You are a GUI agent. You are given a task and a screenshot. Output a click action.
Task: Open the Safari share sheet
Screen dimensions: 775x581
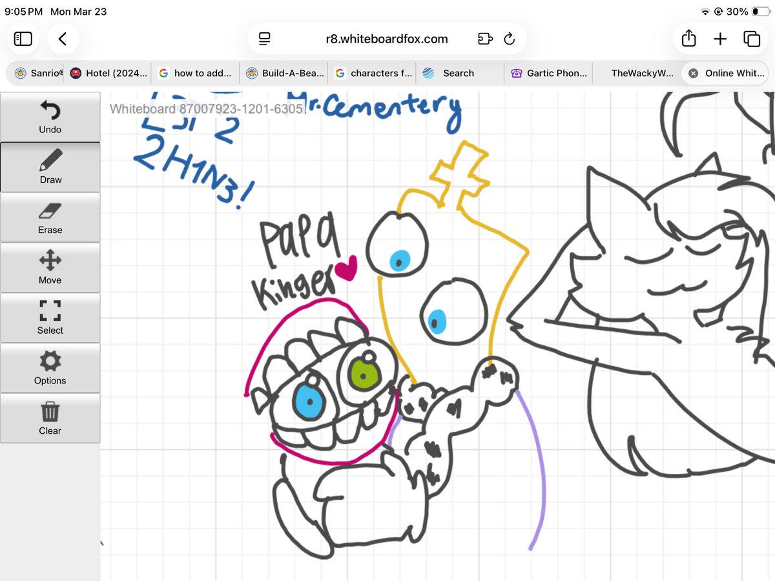[x=689, y=39]
